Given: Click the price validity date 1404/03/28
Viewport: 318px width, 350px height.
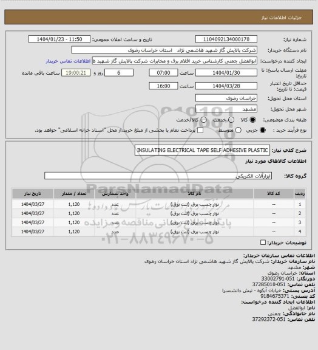Looking at the screenshot, I should coord(226,86).
